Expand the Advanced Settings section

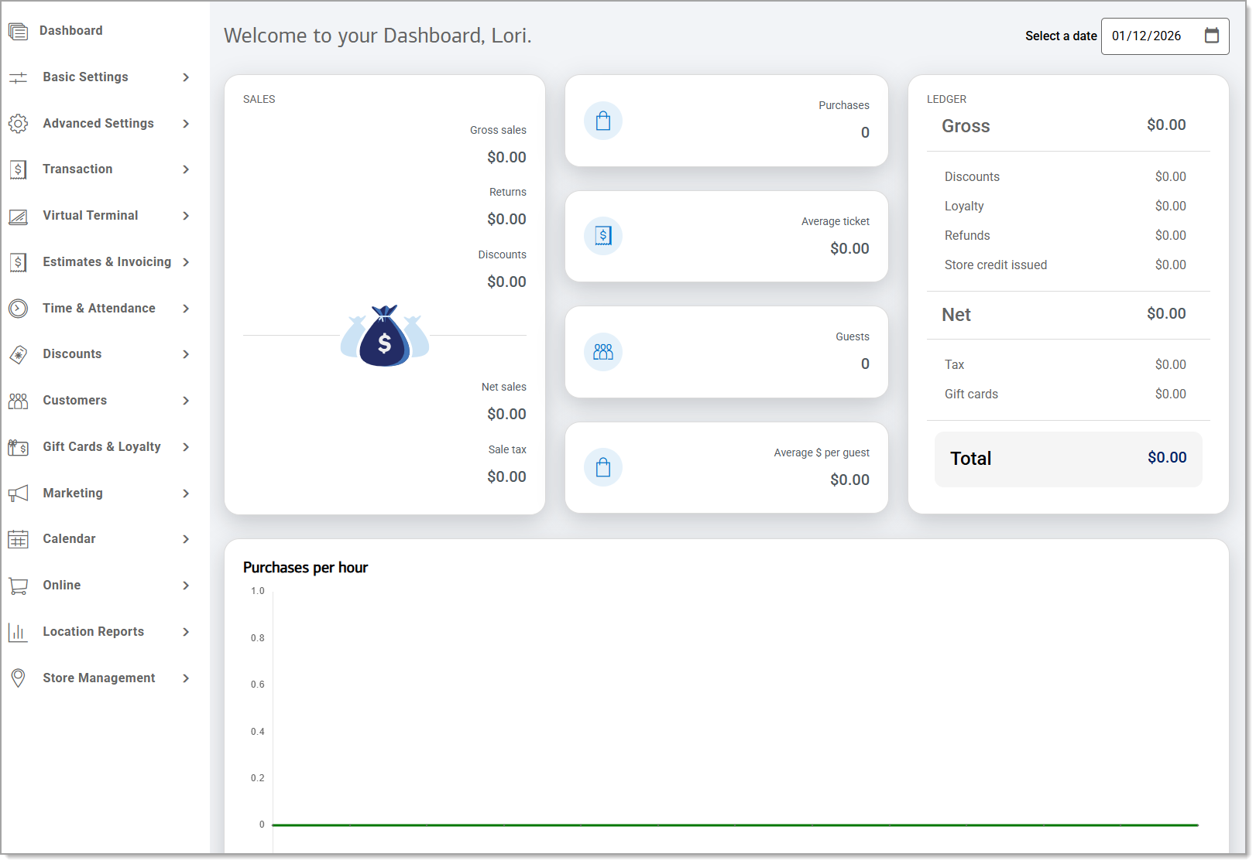pyautogui.click(x=98, y=123)
